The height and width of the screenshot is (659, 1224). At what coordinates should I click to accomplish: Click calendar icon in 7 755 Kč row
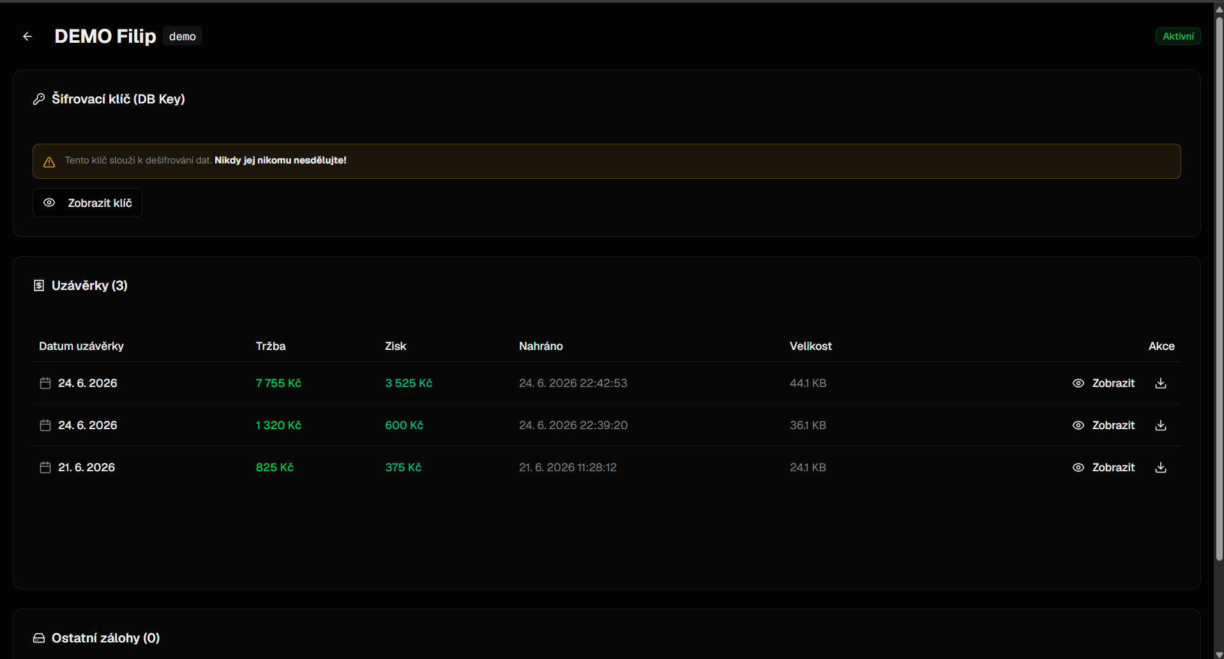[45, 383]
